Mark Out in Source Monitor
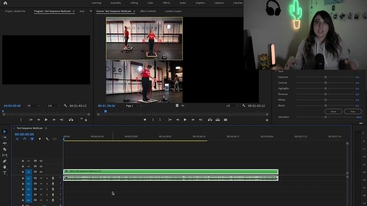Viewport: 367px width, 206px height. click(x=160, y=120)
